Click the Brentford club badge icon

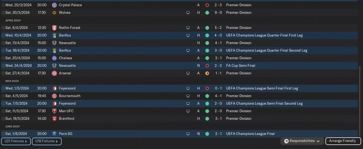(x=54, y=119)
